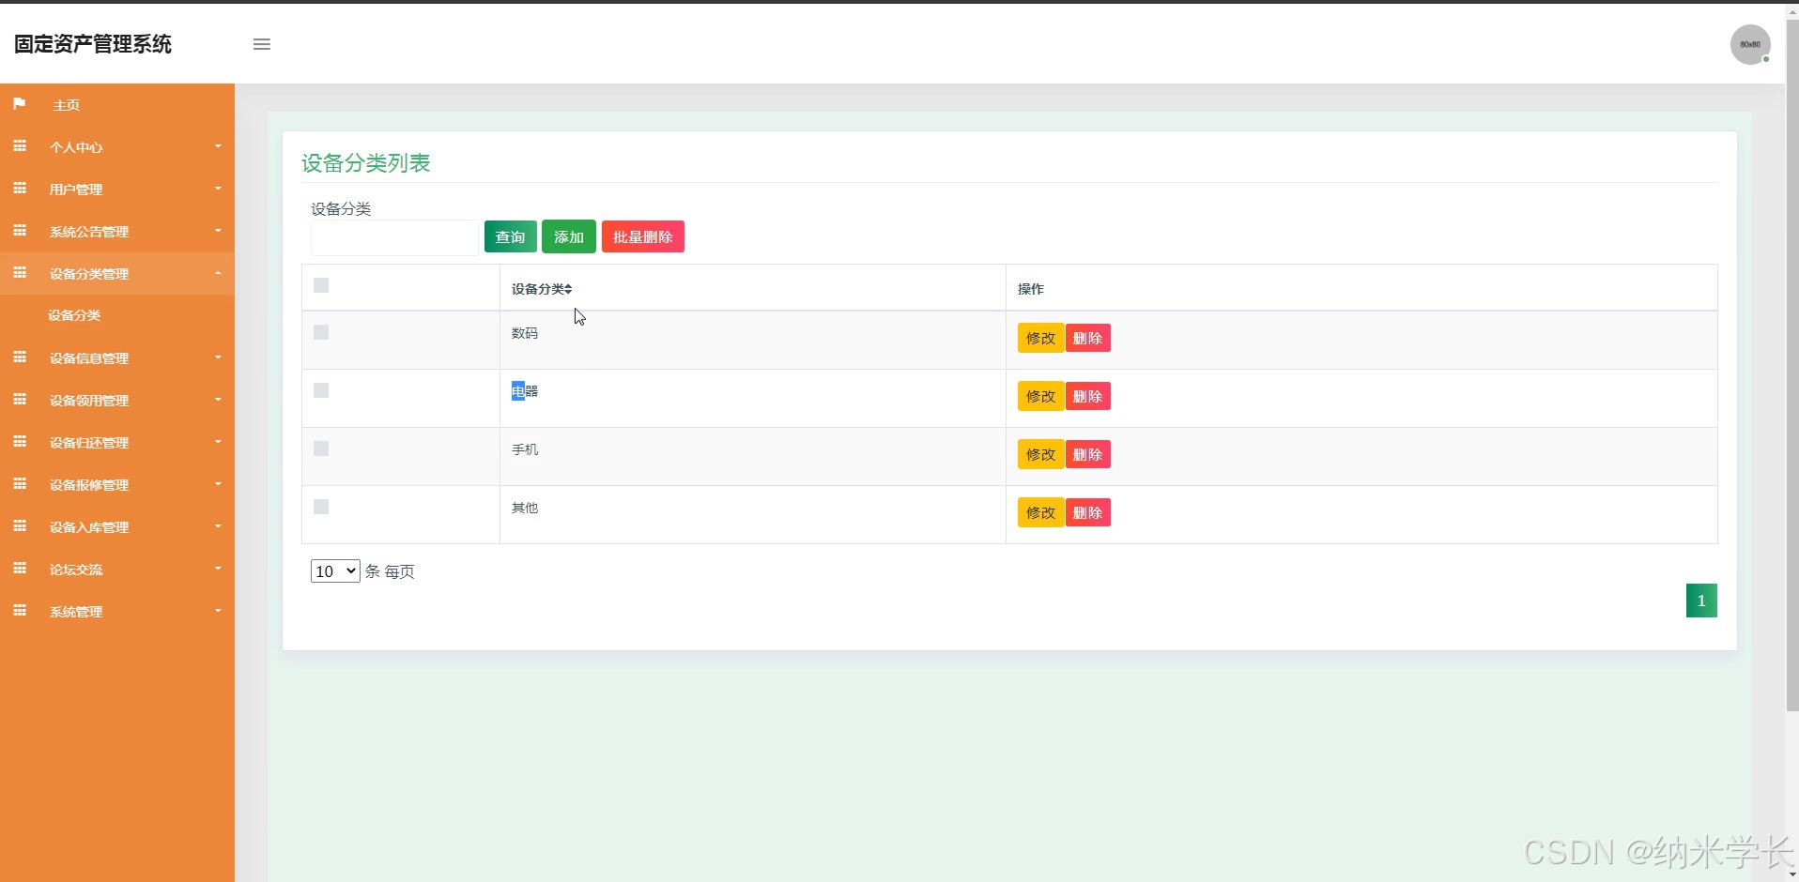Expand the 设备领用管理 menu arrow
The image size is (1799, 882).
pos(218,400)
